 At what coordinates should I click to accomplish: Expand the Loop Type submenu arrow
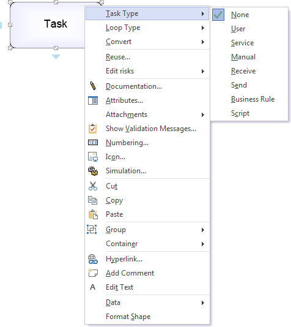click(x=203, y=28)
